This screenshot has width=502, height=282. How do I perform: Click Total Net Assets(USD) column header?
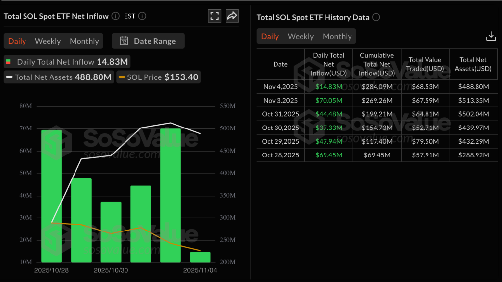tap(473, 64)
